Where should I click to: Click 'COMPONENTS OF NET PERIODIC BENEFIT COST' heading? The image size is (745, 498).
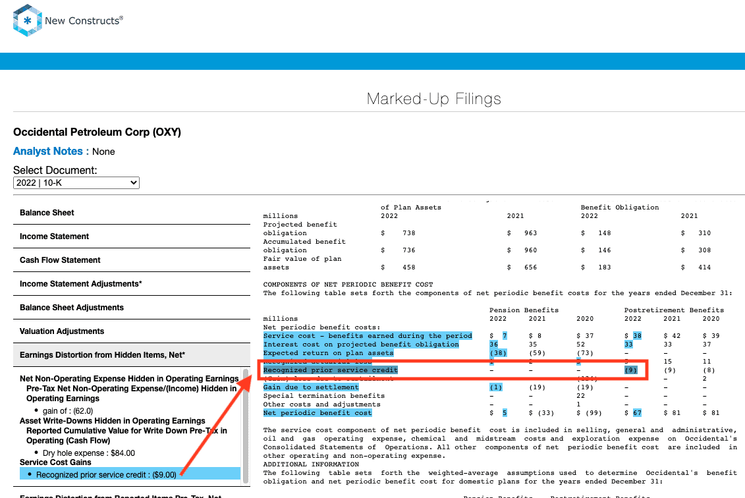click(348, 285)
